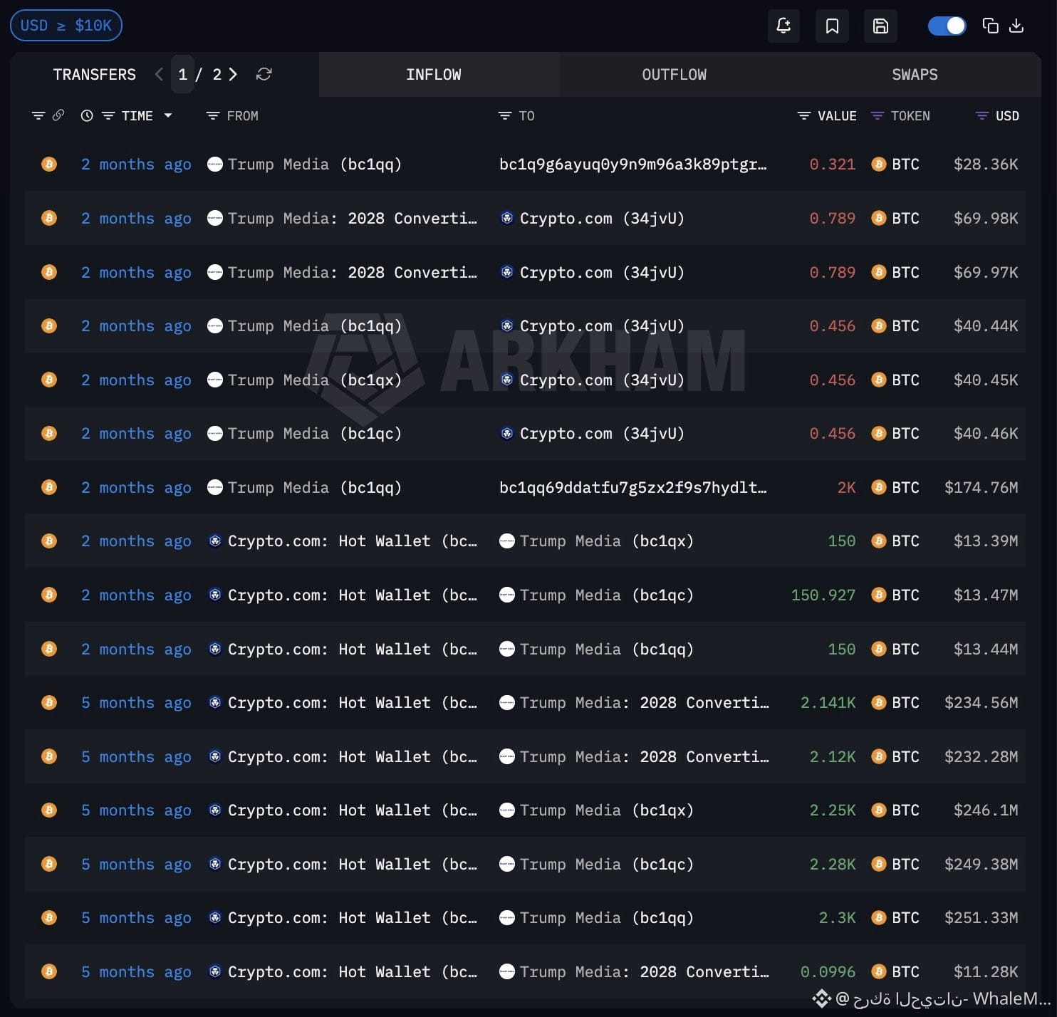This screenshot has height=1017, width=1057.
Task: Click the USD ≥ $10K filter chip
Action: pyautogui.click(x=66, y=26)
